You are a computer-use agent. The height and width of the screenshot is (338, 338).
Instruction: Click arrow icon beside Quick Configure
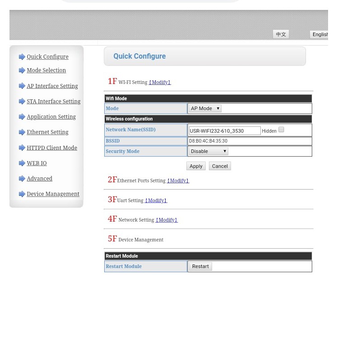coord(22,57)
